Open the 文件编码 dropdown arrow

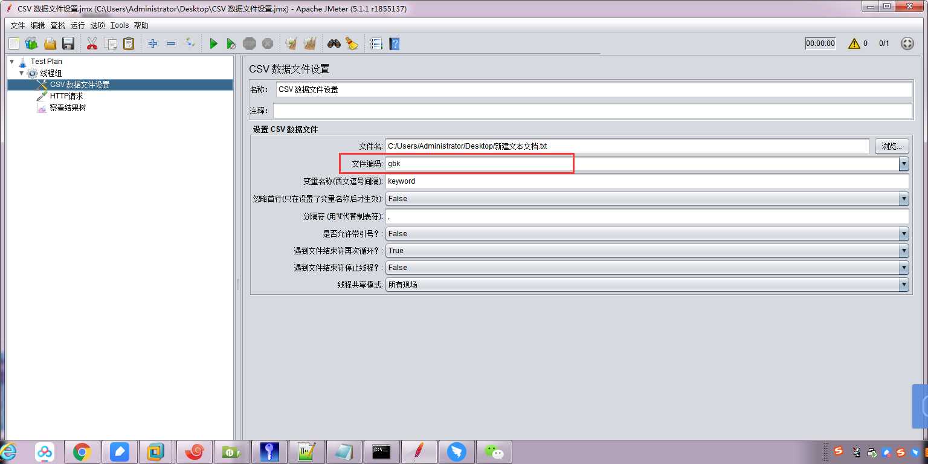click(904, 164)
